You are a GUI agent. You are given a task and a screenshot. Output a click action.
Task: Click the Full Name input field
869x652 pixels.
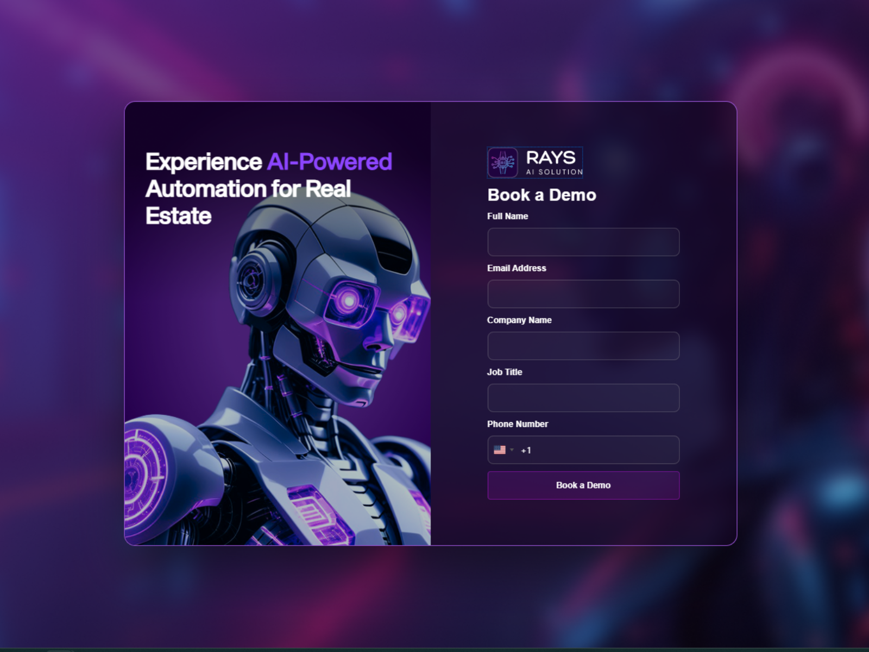pos(583,242)
